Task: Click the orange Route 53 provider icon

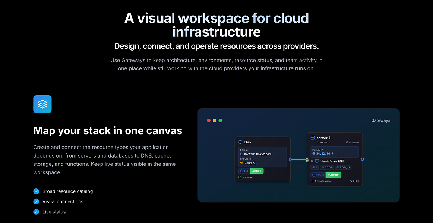Action: pyautogui.click(x=241, y=163)
